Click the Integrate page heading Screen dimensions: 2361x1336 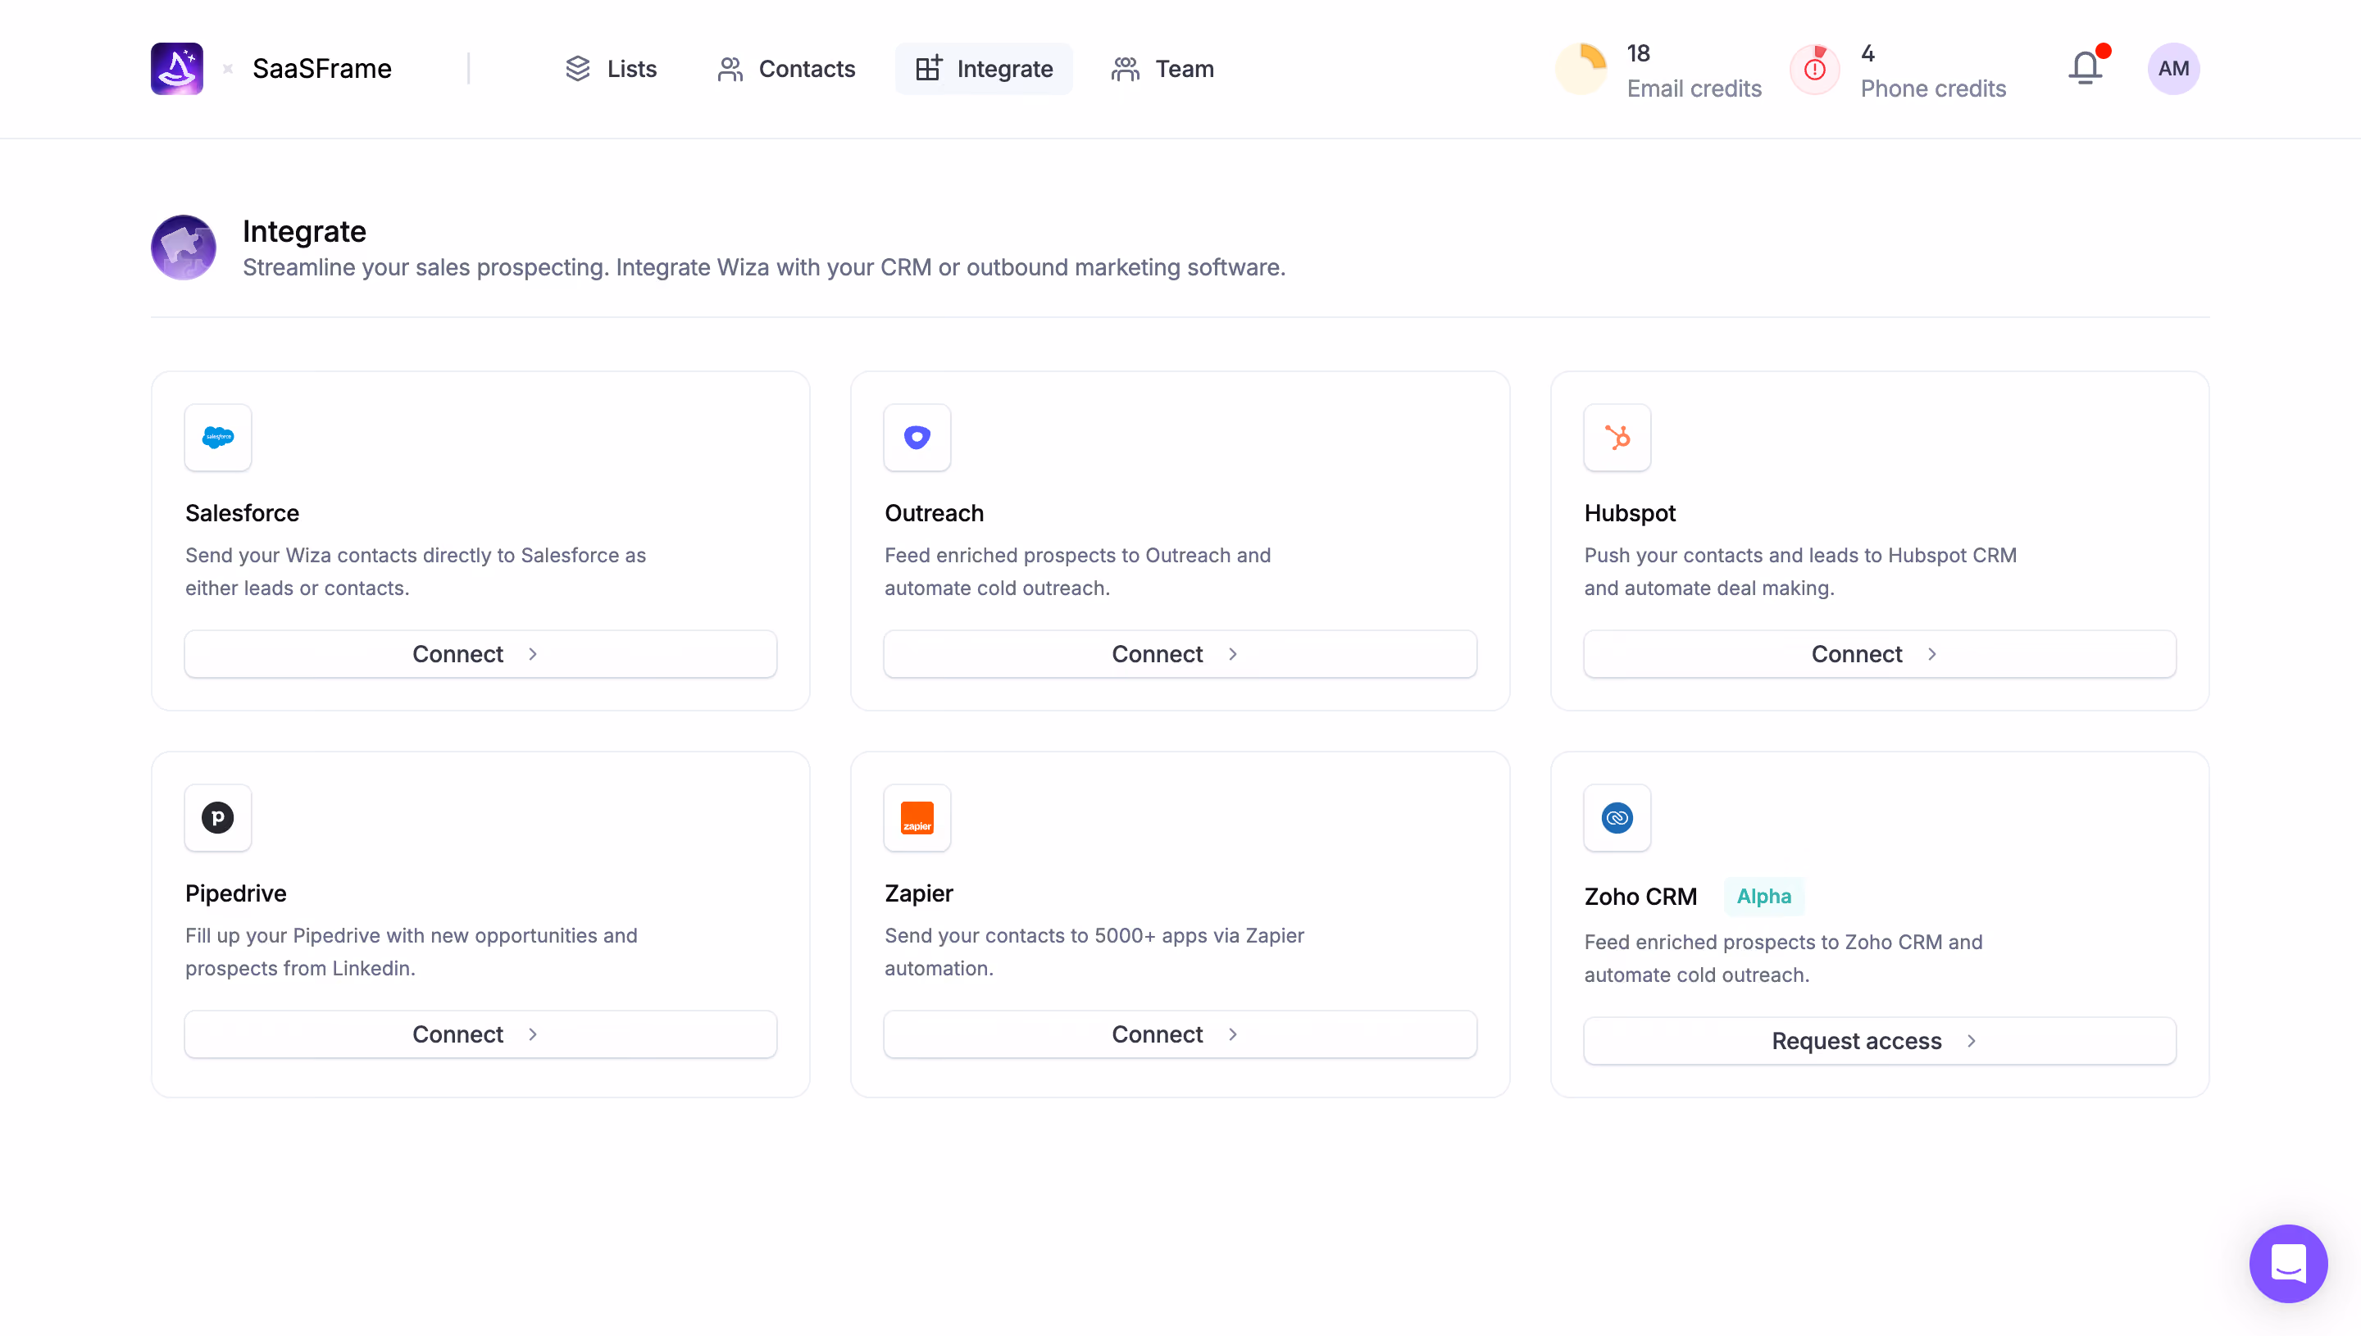tap(305, 231)
